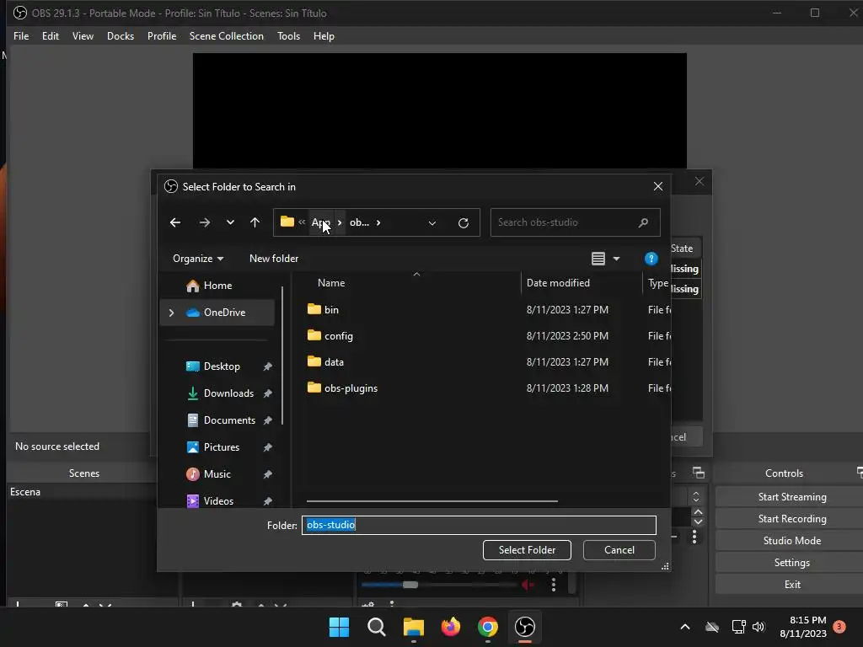Open Windows Start menu
Image resolution: width=863 pixels, height=647 pixels.
click(339, 627)
